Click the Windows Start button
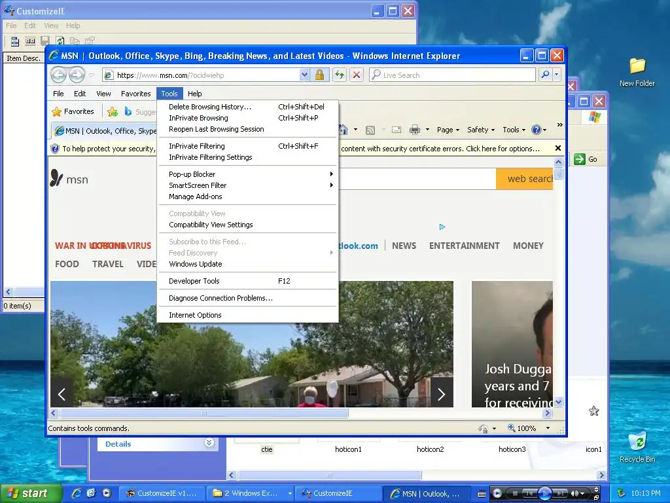Image resolution: width=670 pixels, height=503 pixels. (30, 493)
